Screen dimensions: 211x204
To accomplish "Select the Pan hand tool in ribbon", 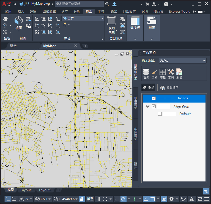I will [5, 19].
